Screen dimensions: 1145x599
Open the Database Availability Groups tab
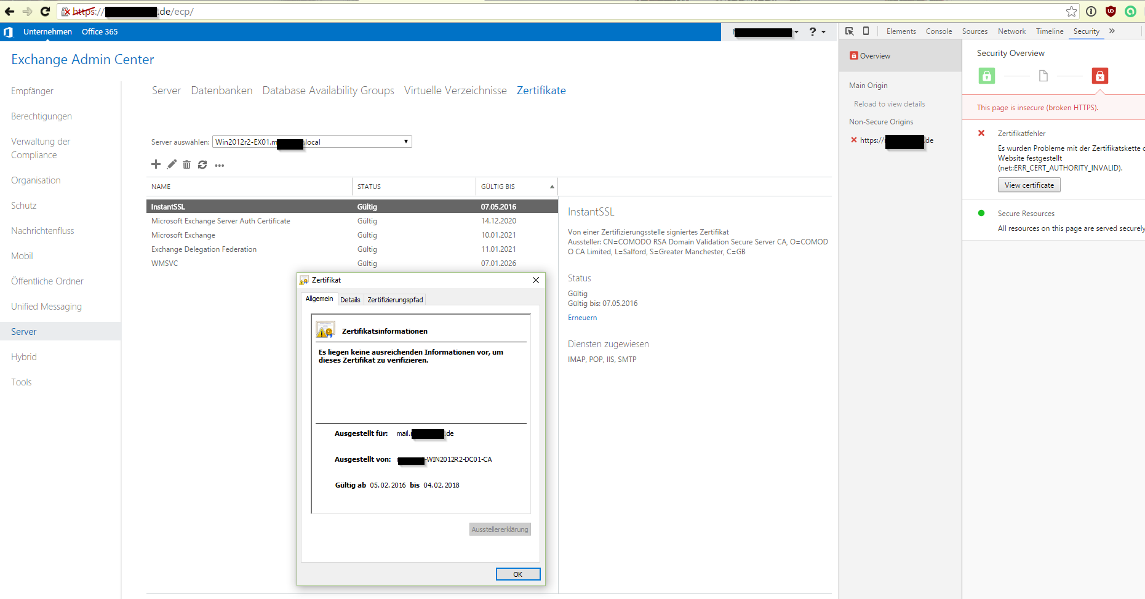coord(329,90)
